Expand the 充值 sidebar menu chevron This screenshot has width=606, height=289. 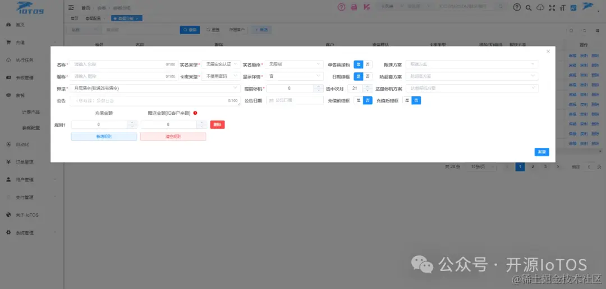(x=55, y=43)
